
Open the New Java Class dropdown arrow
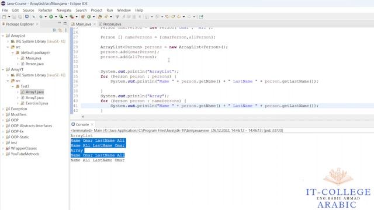(93, 17)
